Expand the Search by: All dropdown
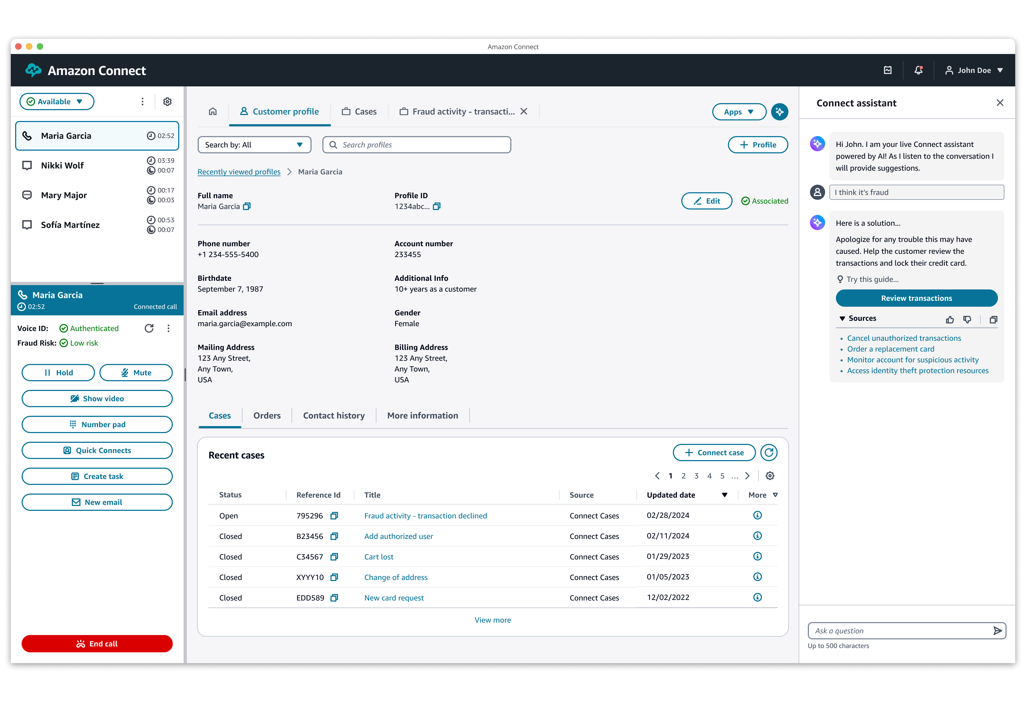Viewport: 1026px width, 702px height. click(254, 145)
